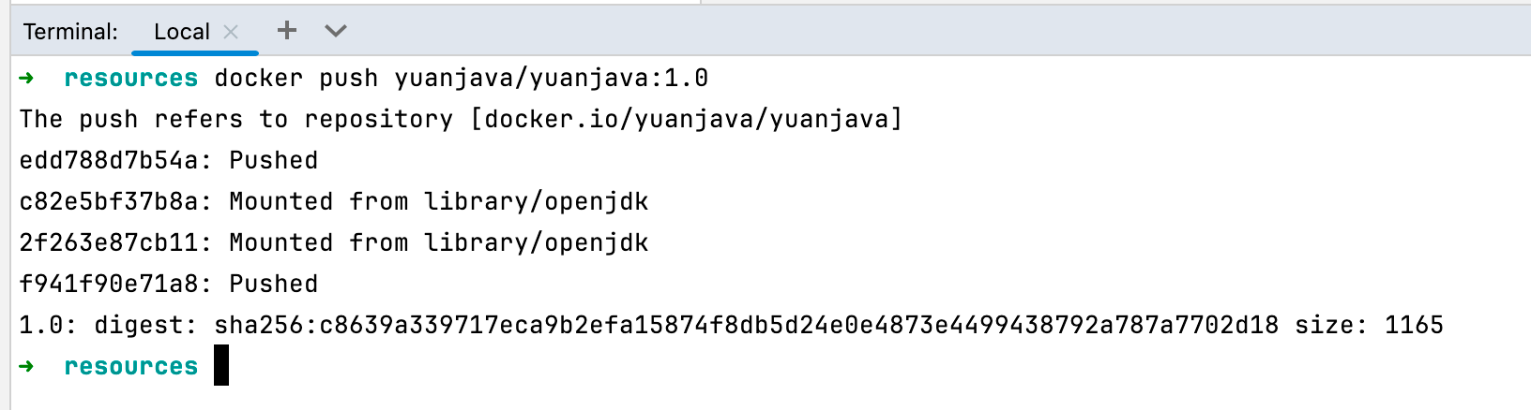Click the "docker push yuanjava/yuanjava:1.0" command text
The height and width of the screenshot is (410, 1531).
[x=461, y=78]
